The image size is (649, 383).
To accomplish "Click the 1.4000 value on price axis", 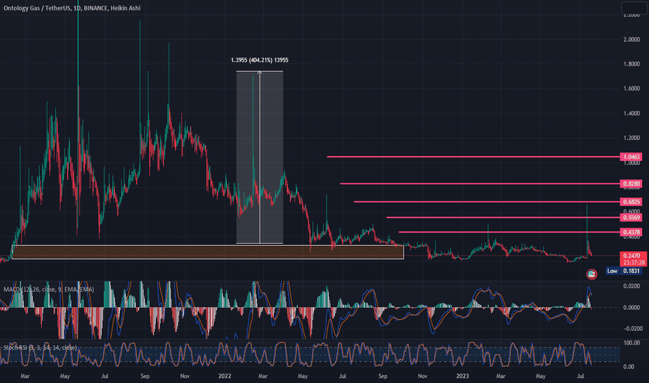I will (632, 114).
